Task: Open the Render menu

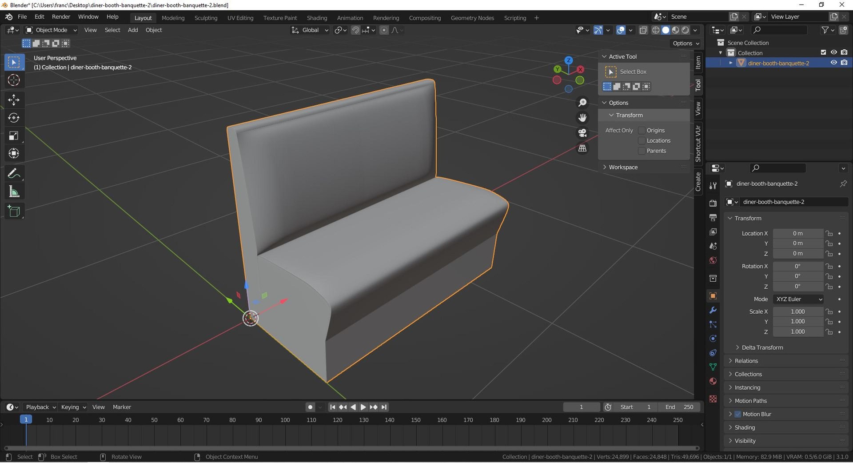Action: point(61,17)
